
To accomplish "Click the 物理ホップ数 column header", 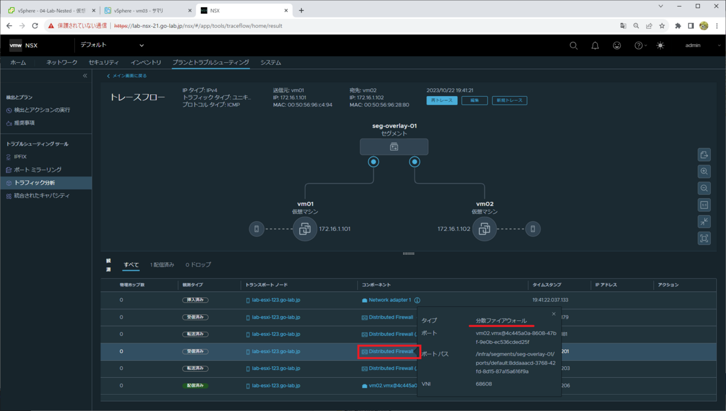I will (x=131, y=285).
